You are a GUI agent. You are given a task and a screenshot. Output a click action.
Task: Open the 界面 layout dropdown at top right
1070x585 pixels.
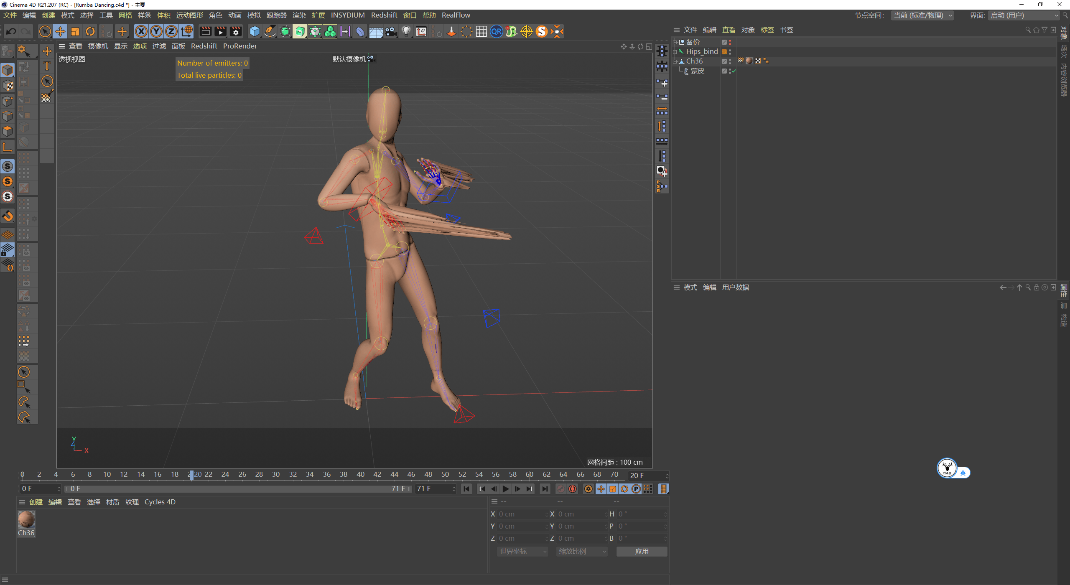pyautogui.click(x=1024, y=15)
